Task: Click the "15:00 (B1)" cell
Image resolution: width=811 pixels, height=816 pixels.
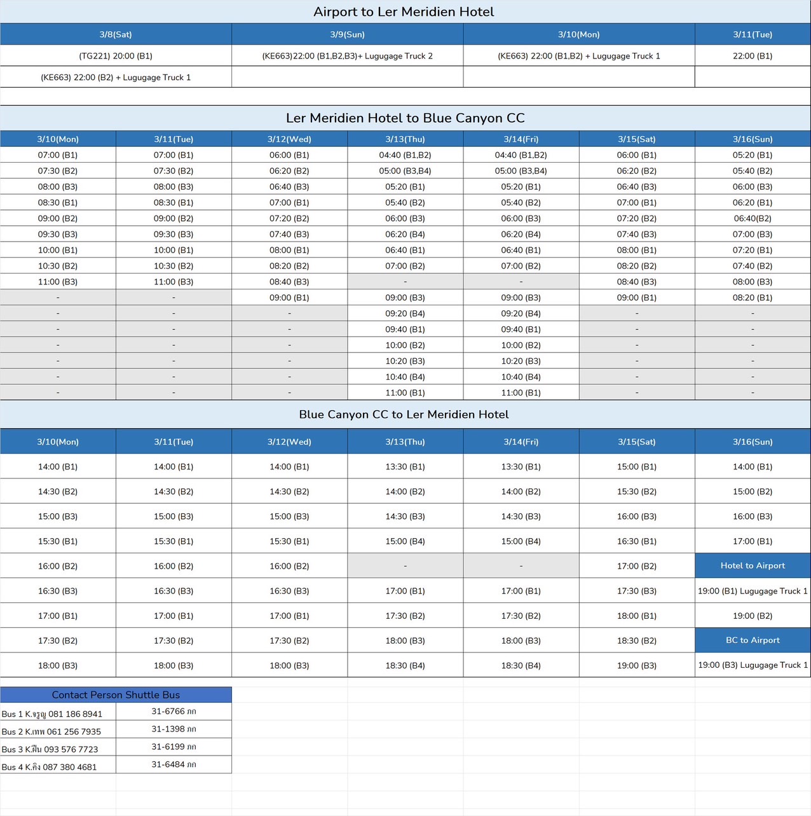Action: [637, 467]
